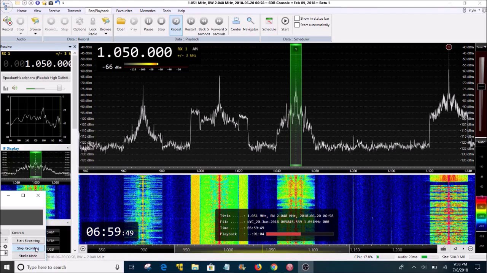Open the Speaker/Headphone output device selector
Viewport: 487px width, 273px height.
click(x=36, y=78)
